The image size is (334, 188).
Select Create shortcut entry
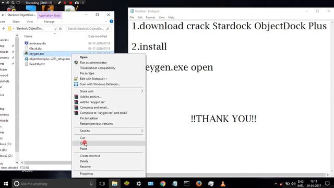(90, 156)
